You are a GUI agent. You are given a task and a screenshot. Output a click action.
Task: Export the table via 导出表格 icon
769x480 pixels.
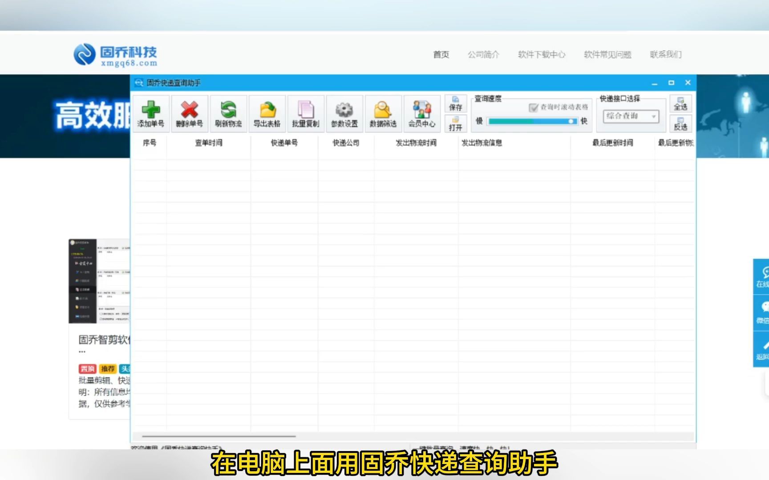pyautogui.click(x=267, y=114)
